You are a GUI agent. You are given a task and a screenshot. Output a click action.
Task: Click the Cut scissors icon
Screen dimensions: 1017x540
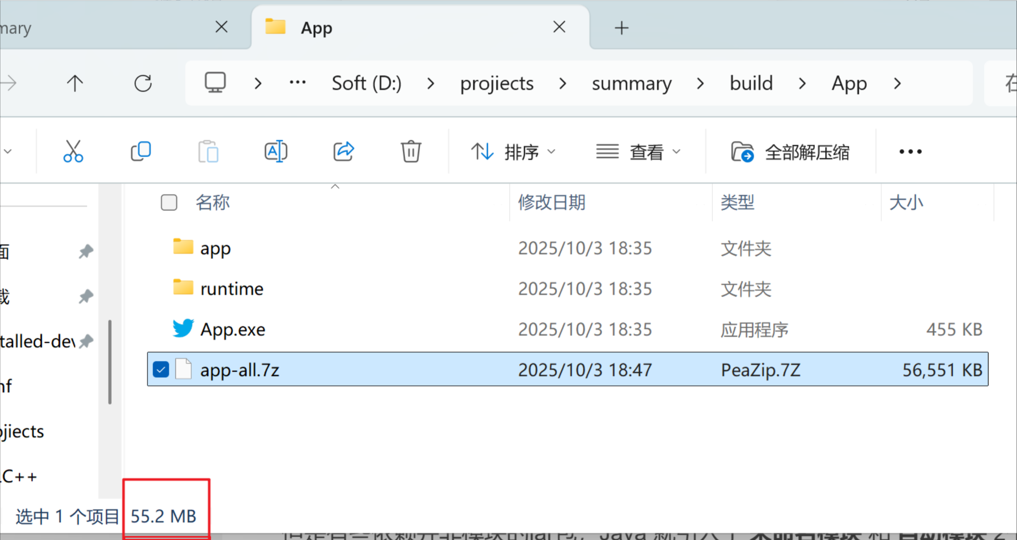click(x=73, y=151)
